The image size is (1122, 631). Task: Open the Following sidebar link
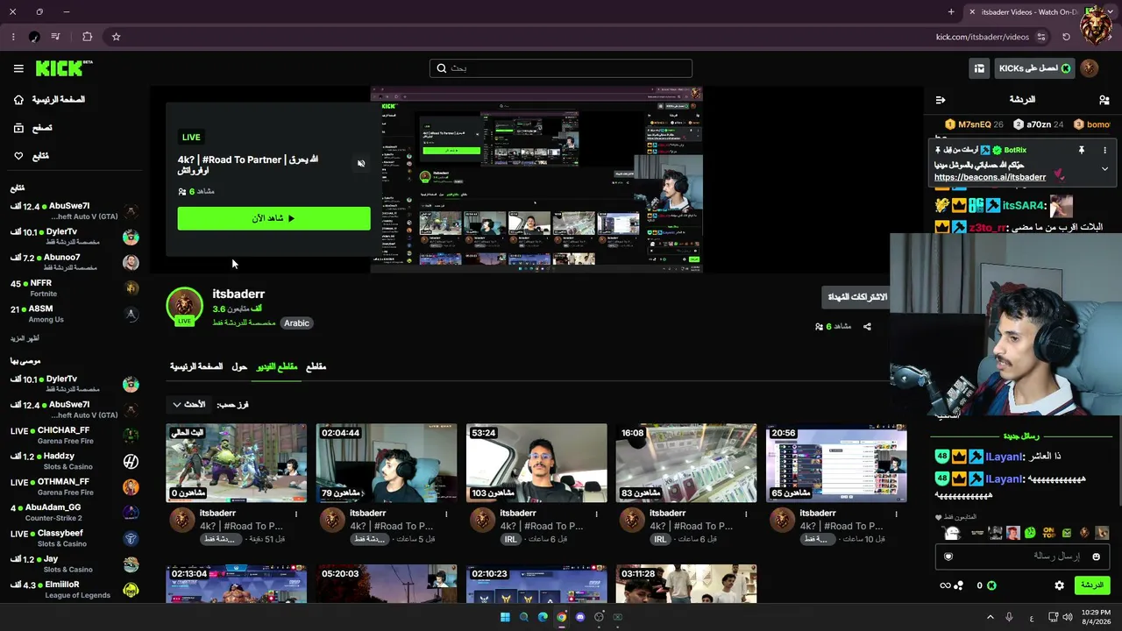pyautogui.click(x=32, y=156)
